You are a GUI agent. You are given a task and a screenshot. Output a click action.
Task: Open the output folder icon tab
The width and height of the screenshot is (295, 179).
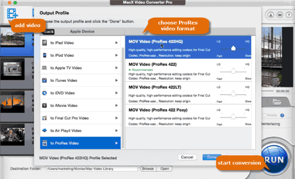point(277,102)
